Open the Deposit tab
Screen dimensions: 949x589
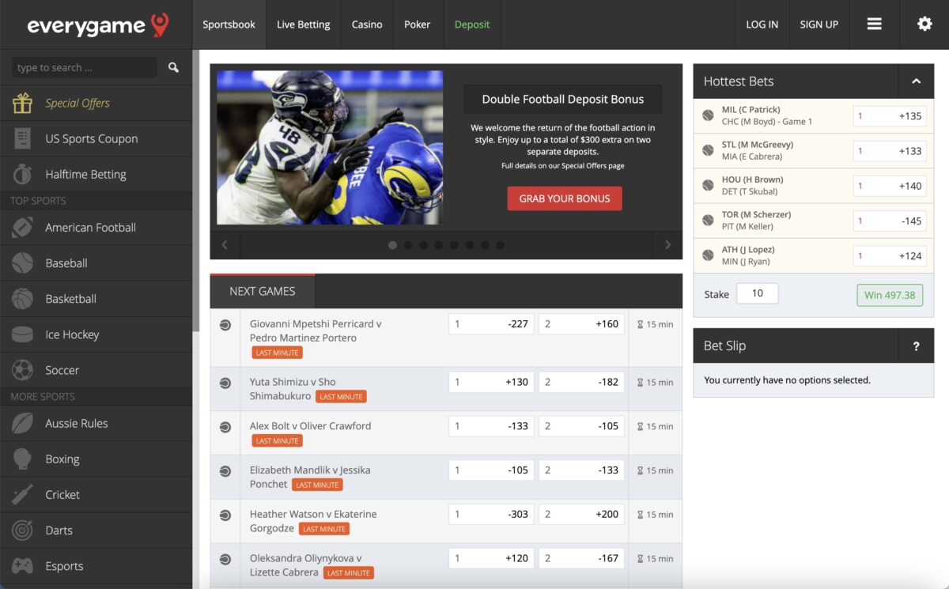tap(472, 25)
